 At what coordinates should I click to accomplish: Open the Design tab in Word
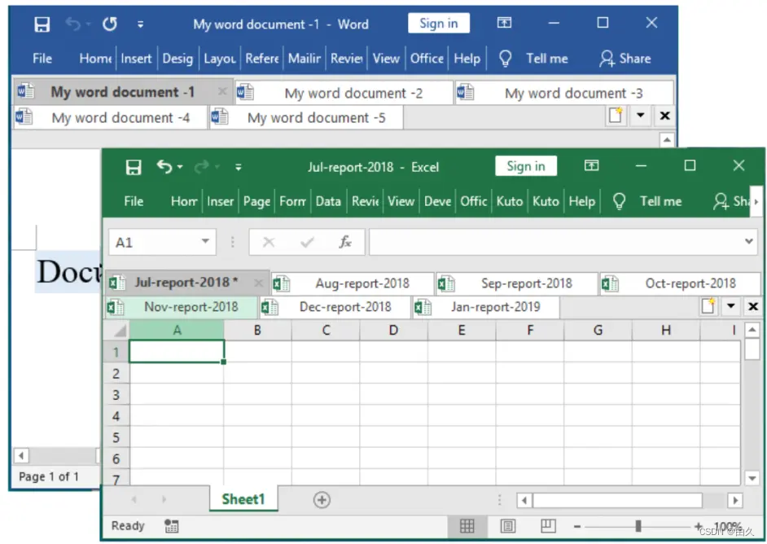(178, 59)
